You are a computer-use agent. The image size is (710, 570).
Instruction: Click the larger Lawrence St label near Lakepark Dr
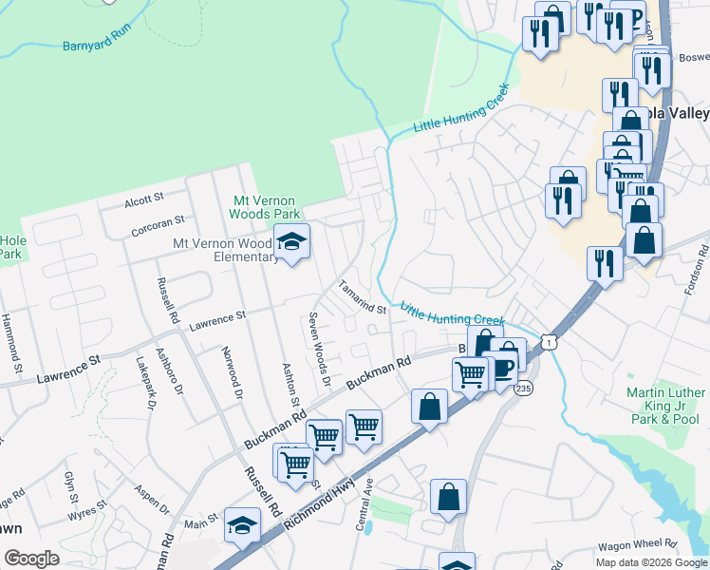coord(69,370)
